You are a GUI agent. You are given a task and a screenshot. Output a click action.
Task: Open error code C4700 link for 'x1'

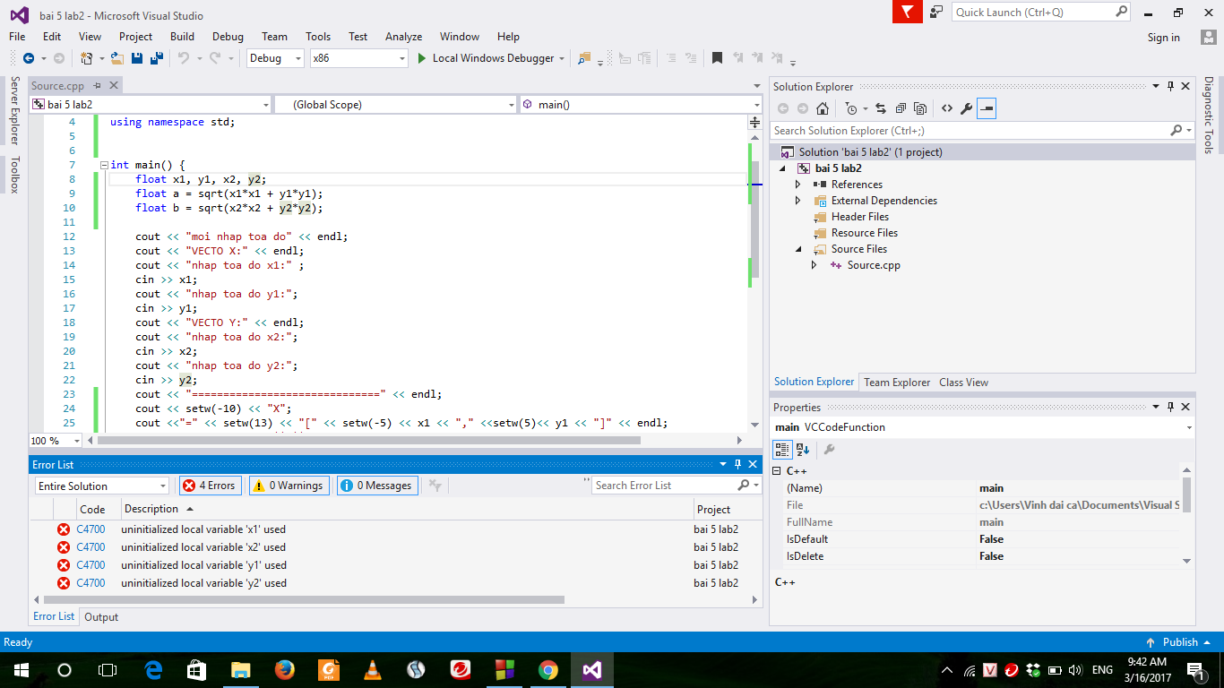[91, 529]
